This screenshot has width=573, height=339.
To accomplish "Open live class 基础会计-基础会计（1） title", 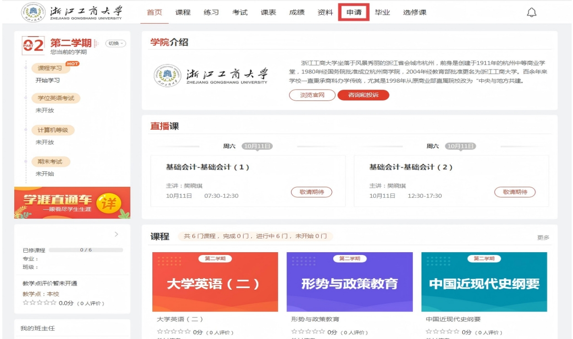I will click(208, 167).
